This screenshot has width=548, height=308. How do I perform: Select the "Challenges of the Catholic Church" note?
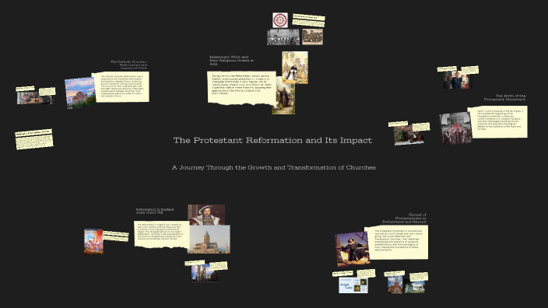coord(34,139)
